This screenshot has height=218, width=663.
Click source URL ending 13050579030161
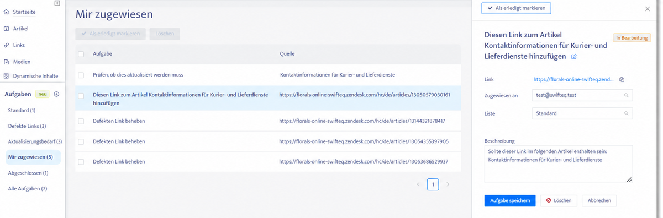point(365,95)
